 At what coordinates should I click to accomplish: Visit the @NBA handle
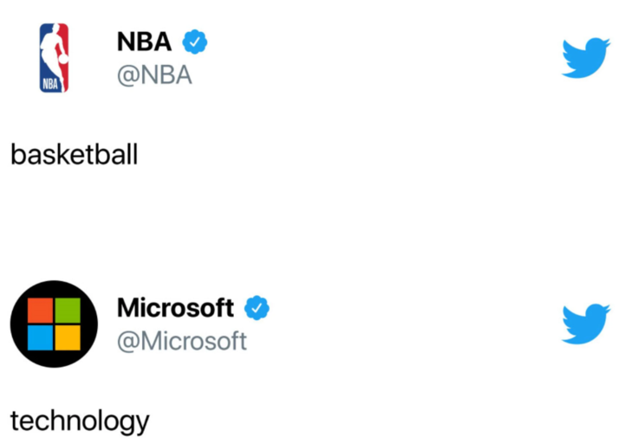tap(154, 76)
